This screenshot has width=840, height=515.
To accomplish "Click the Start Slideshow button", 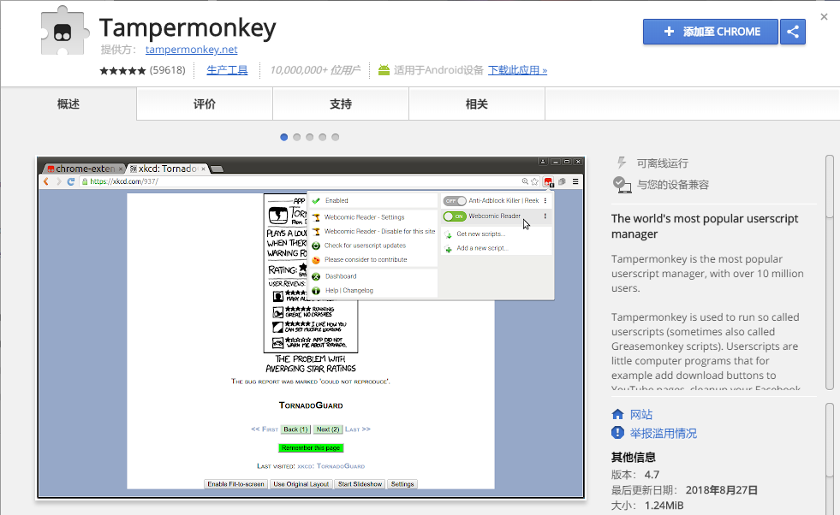I will click(360, 484).
